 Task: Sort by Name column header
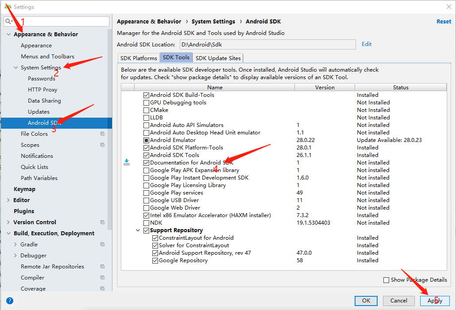click(x=215, y=88)
